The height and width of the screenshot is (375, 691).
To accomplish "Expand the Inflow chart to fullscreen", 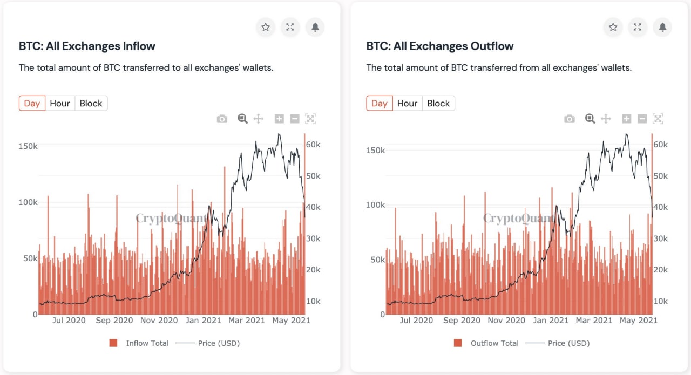I will [x=290, y=27].
